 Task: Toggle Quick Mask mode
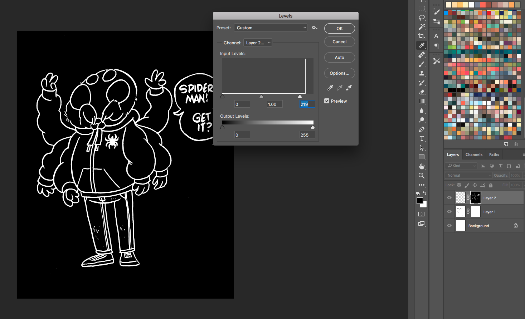[x=422, y=214]
